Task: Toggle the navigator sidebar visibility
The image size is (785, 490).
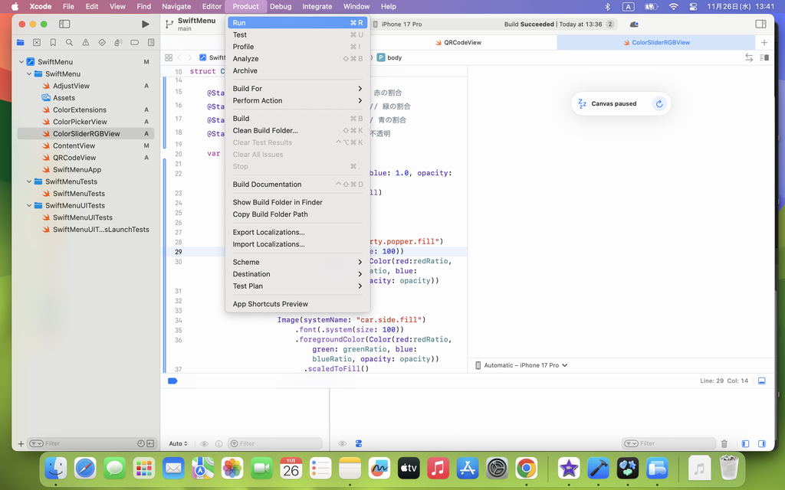Action: (64, 24)
